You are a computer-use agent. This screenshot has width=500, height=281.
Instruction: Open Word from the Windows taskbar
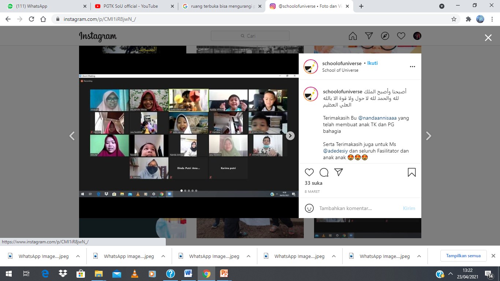(188, 274)
